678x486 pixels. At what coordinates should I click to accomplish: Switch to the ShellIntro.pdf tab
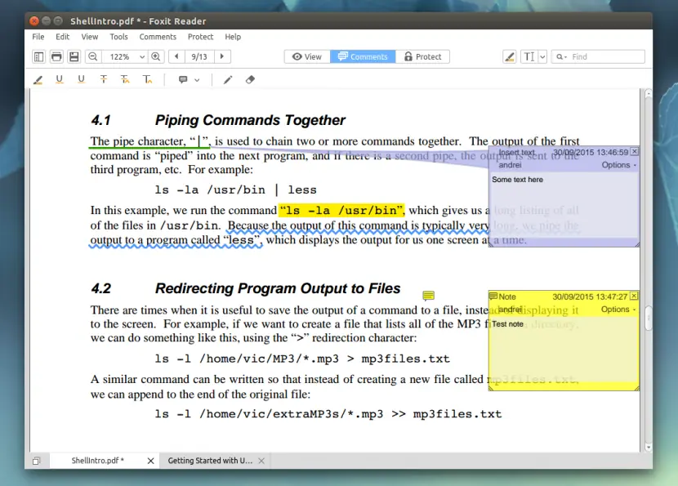tap(98, 461)
